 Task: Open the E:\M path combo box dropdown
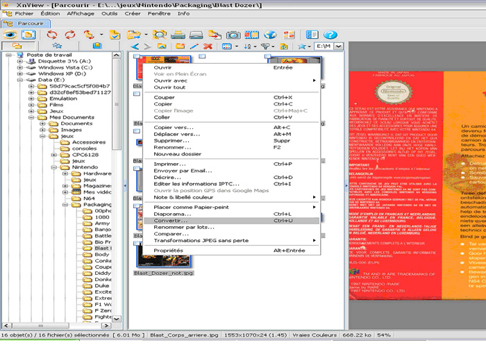click(x=339, y=46)
